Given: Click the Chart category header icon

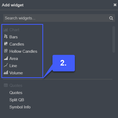Looking at the screenshot, I should (x=6, y=30).
